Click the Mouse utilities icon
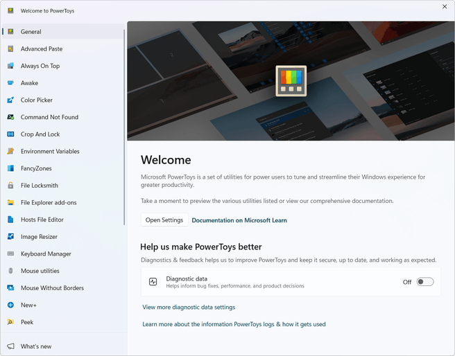This screenshot has height=356, width=455. pyautogui.click(x=10, y=271)
